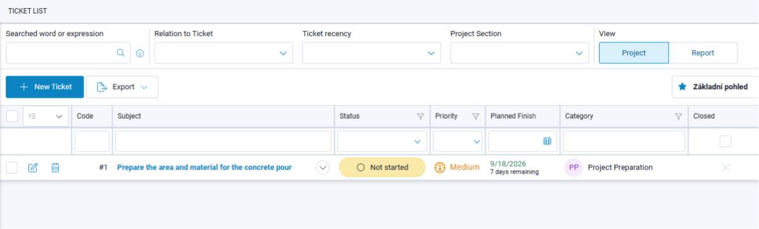759x229 pixels.
Task: Click the New Ticket button
Action: tap(45, 87)
